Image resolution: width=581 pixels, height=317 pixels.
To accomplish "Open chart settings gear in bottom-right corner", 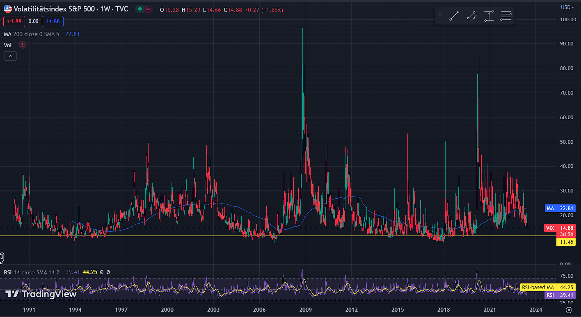I will [569, 310].
